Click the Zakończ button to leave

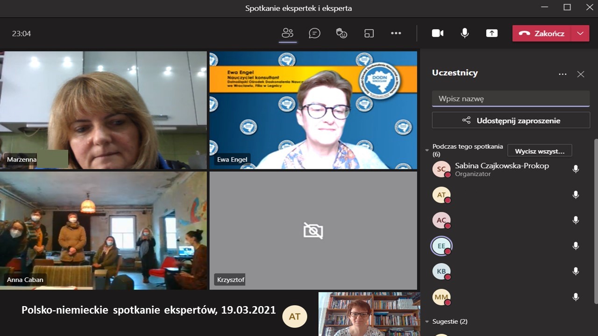542,33
